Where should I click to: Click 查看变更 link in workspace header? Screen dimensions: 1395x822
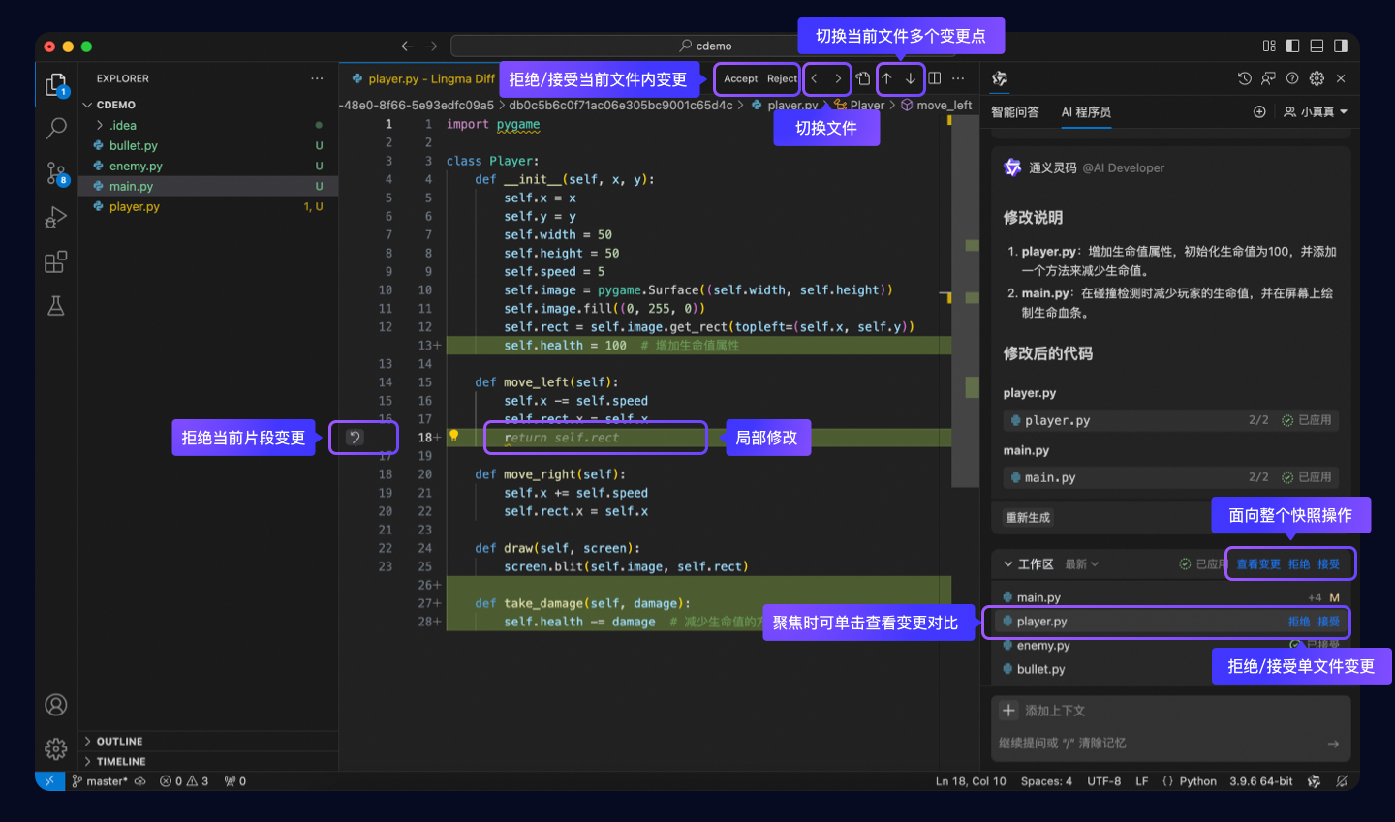[x=1257, y=564]
